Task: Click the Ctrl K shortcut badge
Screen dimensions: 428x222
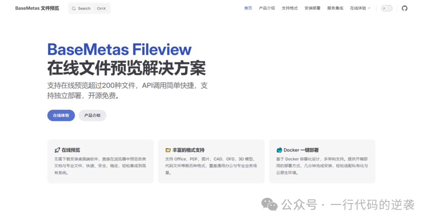Action: point(101,8)
